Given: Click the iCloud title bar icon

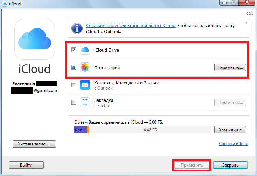Looking at the screenshot, I should [5, 4].
